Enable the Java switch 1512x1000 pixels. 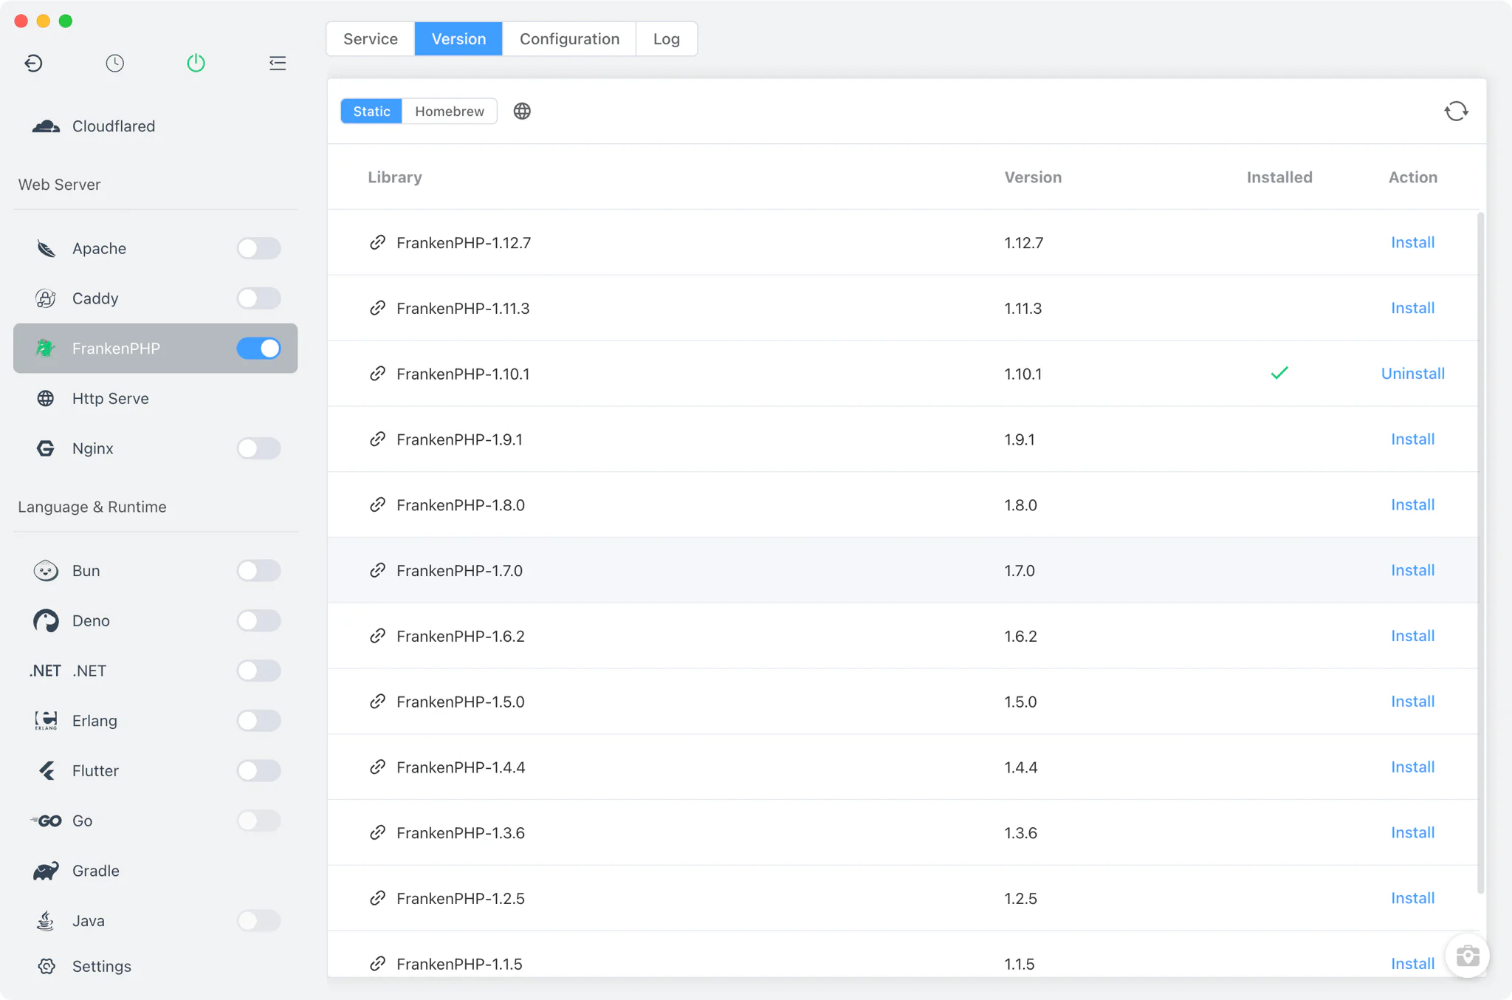click(258, 921)
